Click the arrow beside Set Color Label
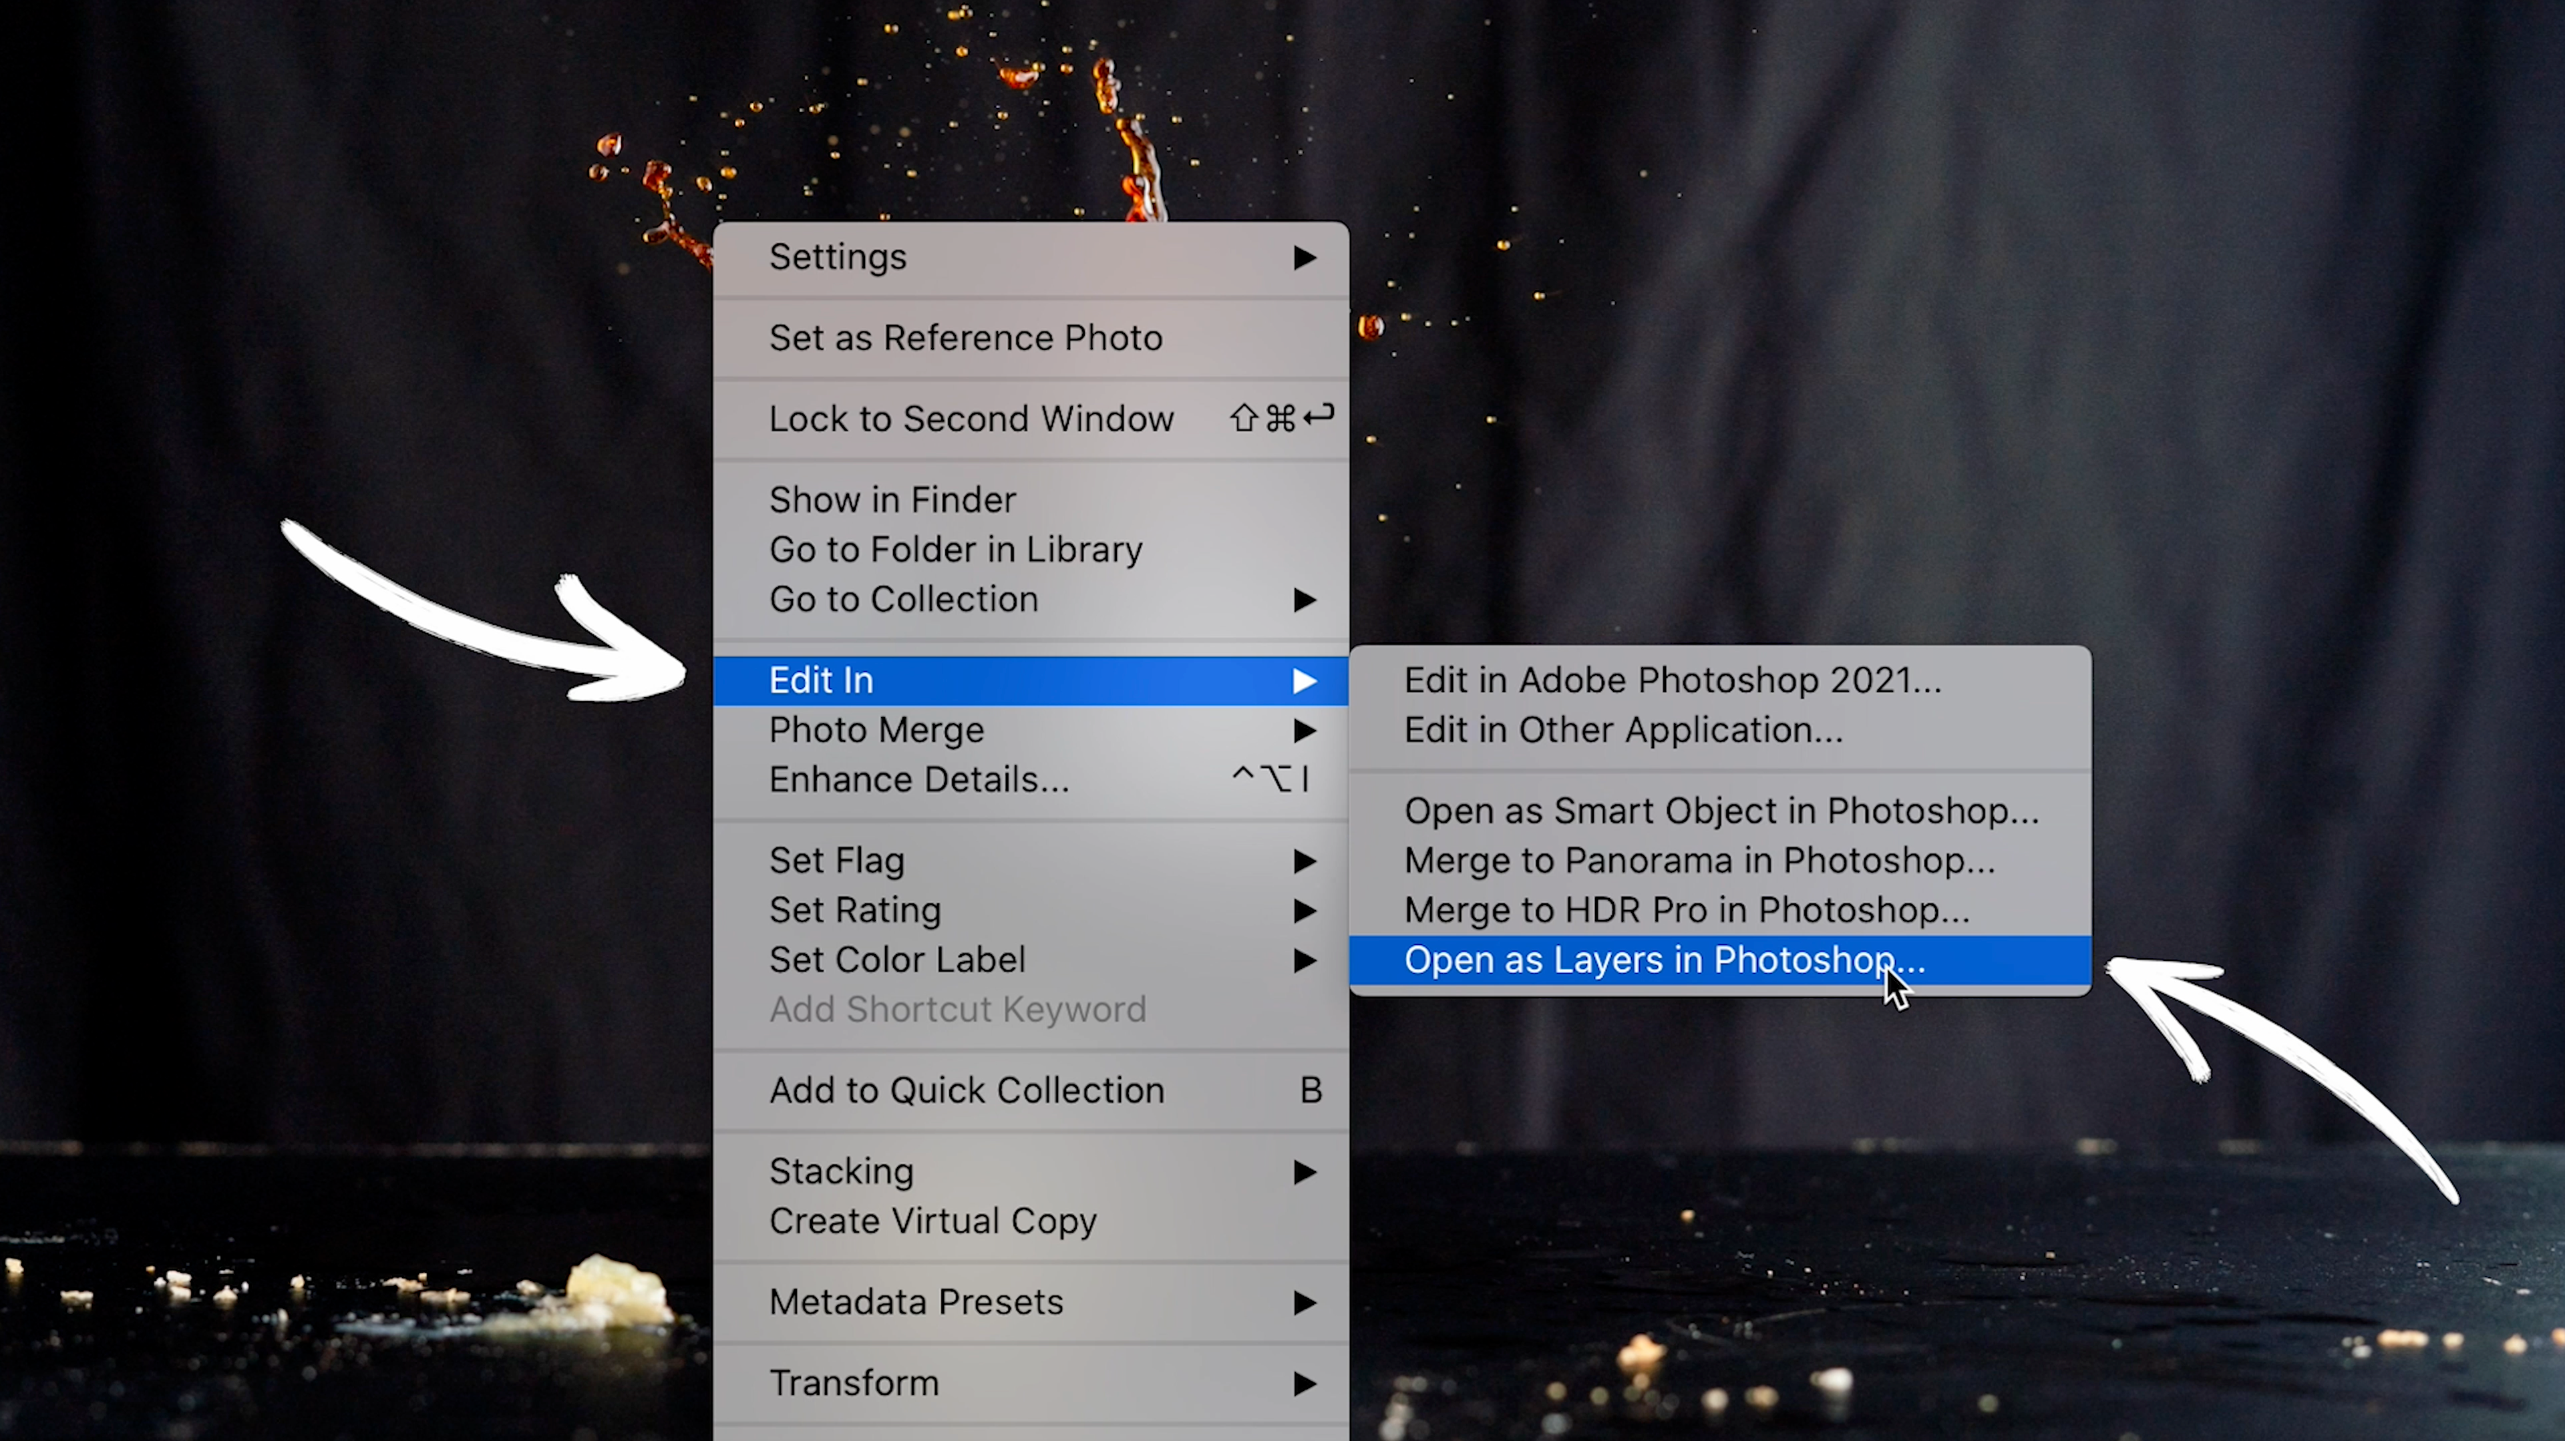 1305,960
